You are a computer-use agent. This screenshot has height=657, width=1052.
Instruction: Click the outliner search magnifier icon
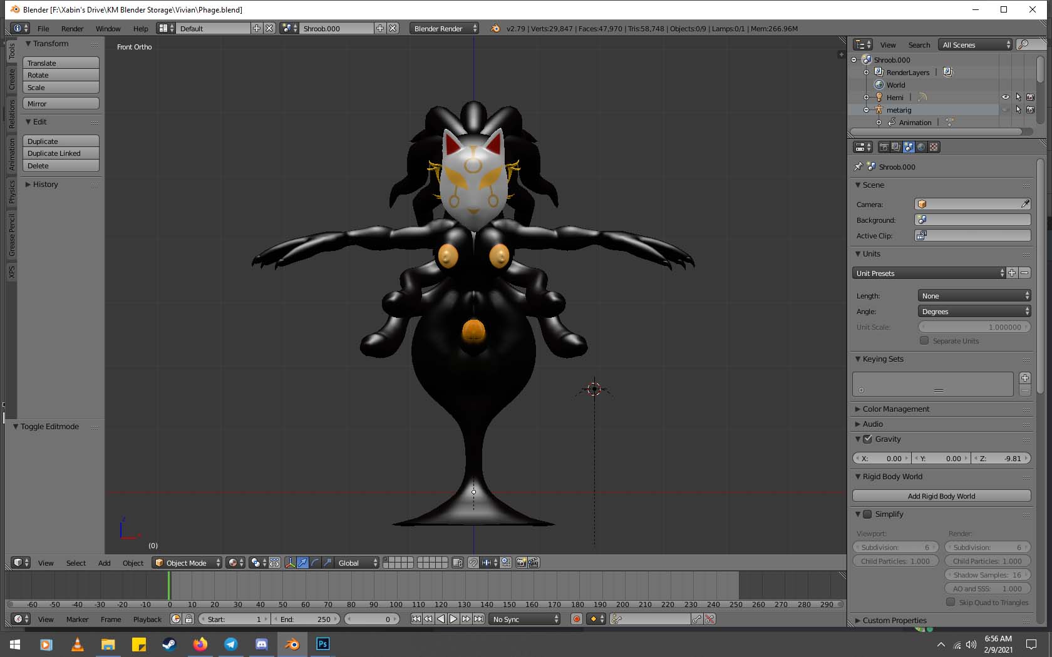(x=1023, y=44)
